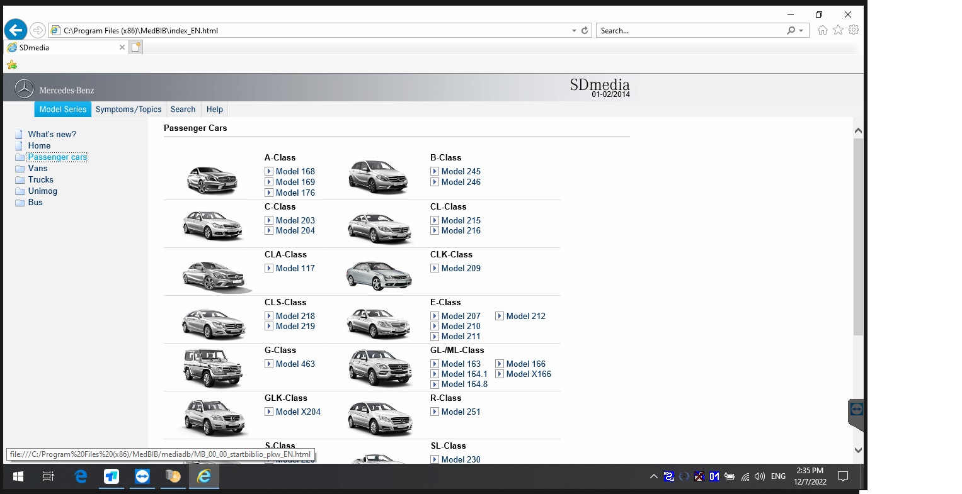Open the notification center icon
Screen dimensions: 962x494
point(843,476)
